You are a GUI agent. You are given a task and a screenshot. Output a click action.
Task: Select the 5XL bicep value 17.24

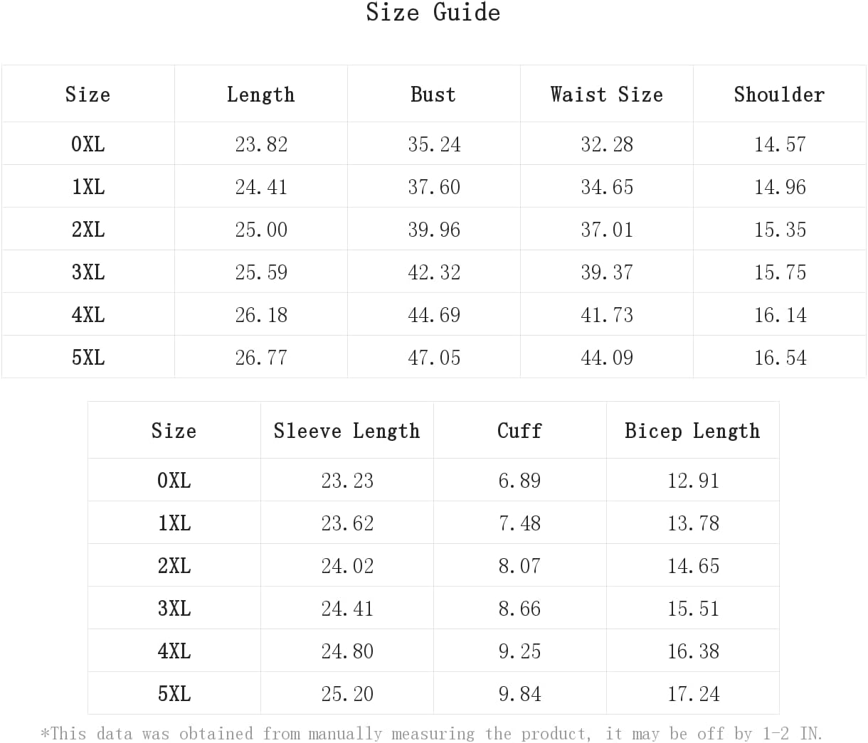[694, 694]
